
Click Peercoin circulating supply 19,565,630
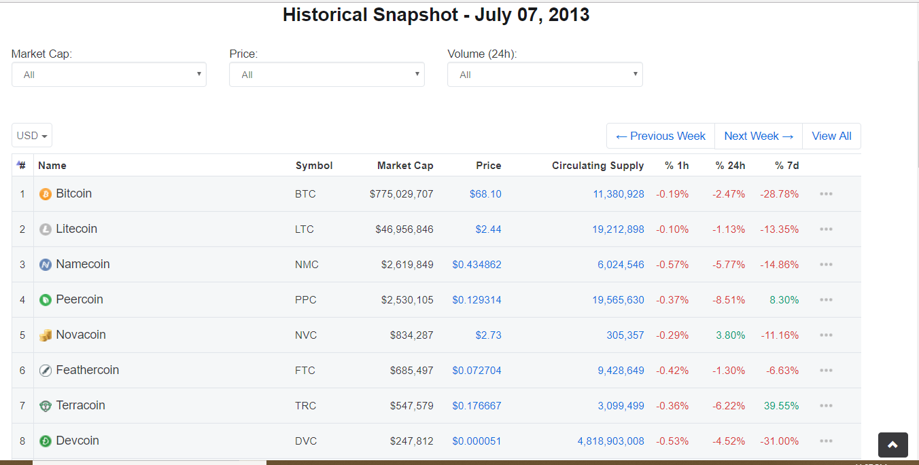(x=619, y=300)
